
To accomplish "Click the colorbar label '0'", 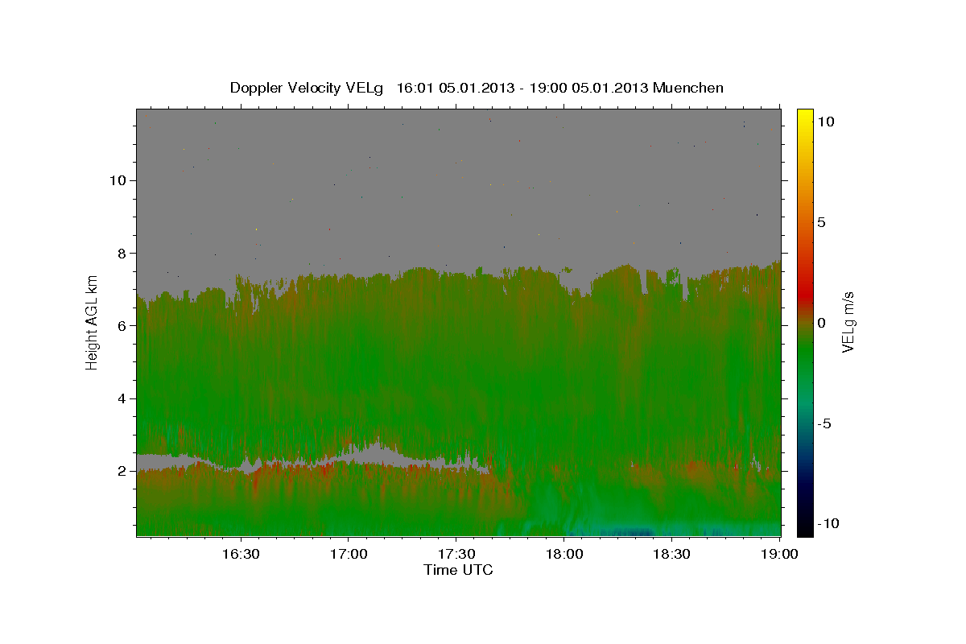I will click(x=821, y=323).
